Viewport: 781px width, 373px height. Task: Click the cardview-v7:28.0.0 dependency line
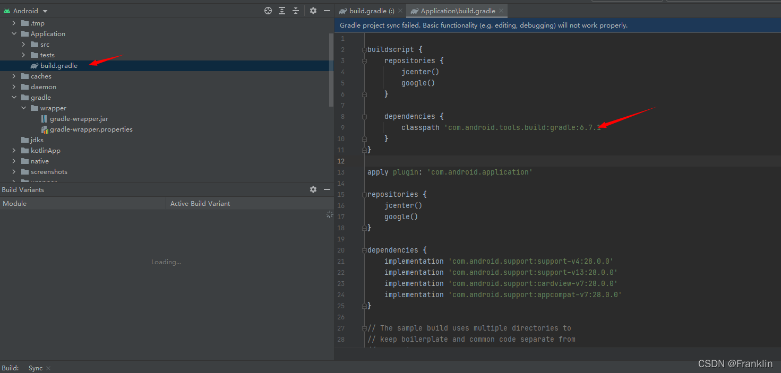coord(501,283)
